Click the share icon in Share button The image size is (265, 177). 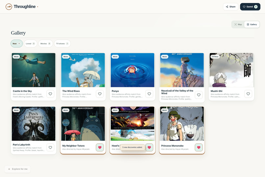(227, 7)
